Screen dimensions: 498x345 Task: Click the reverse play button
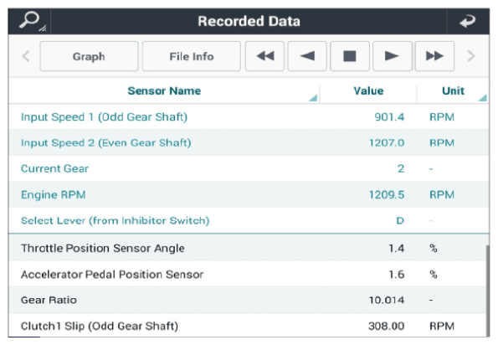pos(307,56)
